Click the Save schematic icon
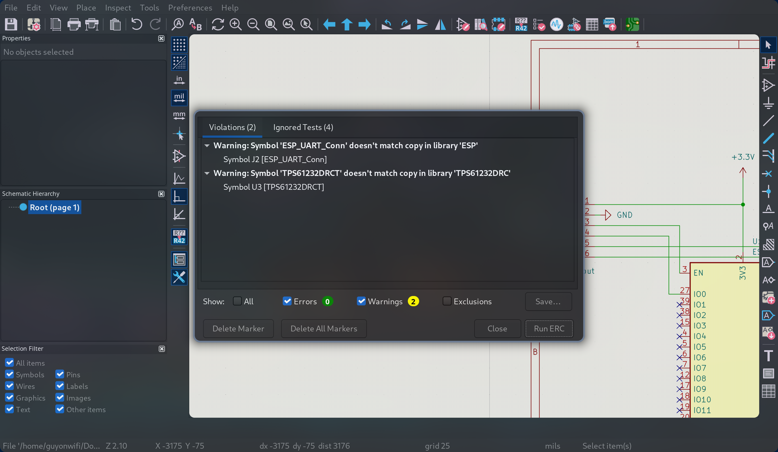The image size is (778, 452). (x=11, y=24)
